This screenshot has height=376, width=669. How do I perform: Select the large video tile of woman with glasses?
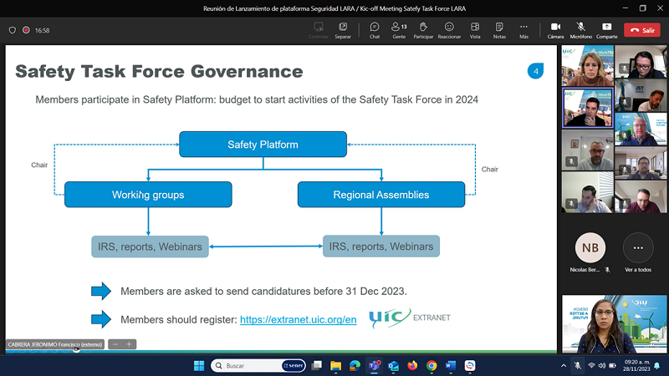(x=614, y=324)
